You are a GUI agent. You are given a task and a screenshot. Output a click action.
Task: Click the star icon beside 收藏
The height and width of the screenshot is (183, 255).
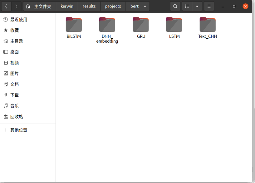6,30
